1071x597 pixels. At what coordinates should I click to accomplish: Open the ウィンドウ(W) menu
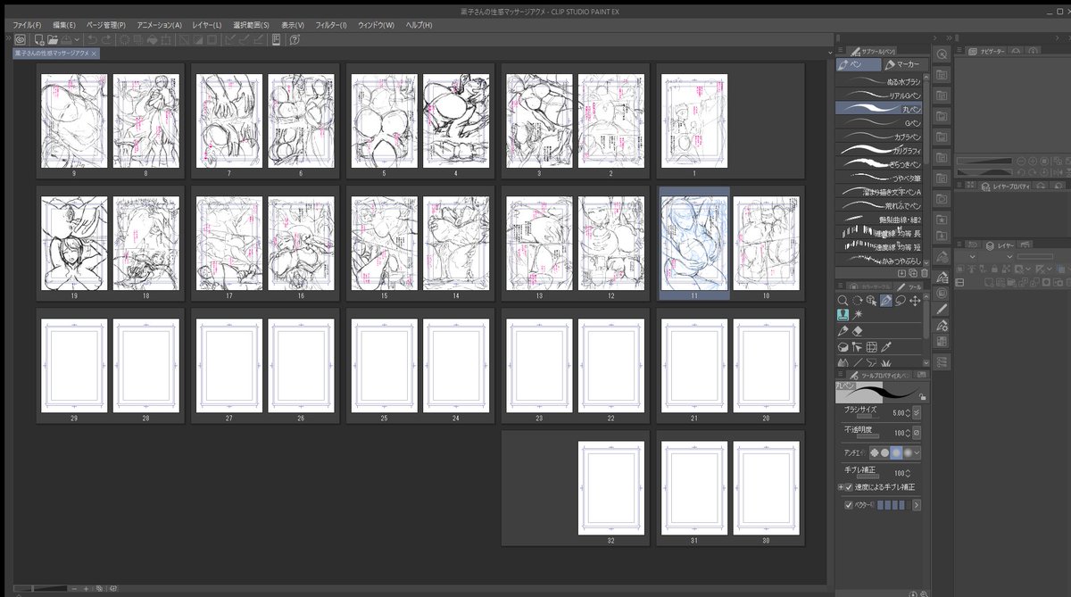[377, 25]
